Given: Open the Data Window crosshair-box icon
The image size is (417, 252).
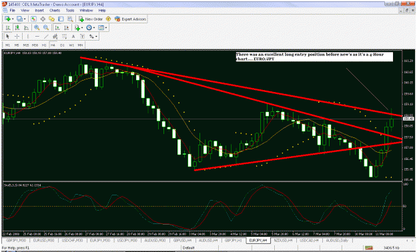Looking at the screenshot, I should coord(43,19).
